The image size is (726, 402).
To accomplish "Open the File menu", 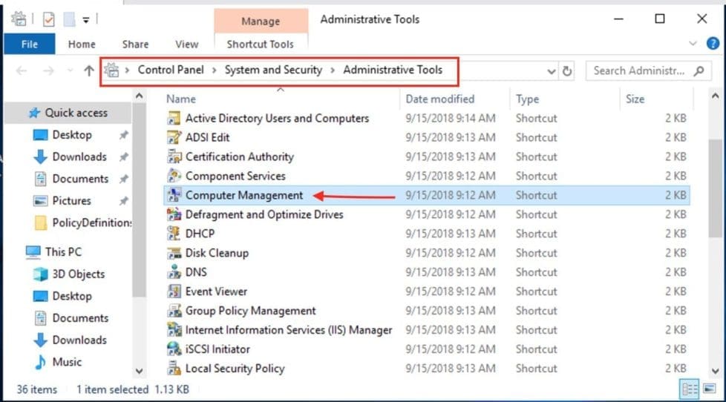I will 30,44.
